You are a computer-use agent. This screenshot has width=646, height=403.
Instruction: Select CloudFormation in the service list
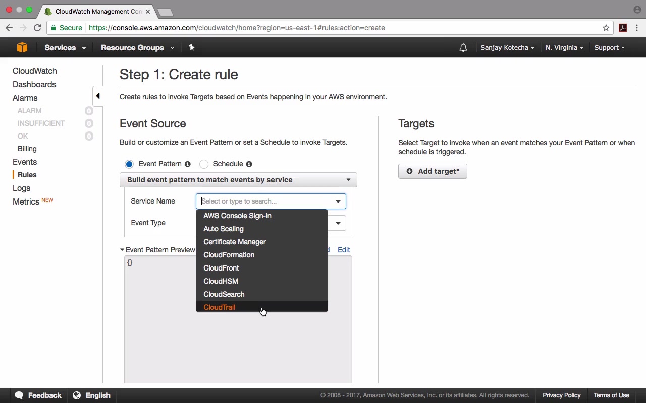[x=229, y=255]
